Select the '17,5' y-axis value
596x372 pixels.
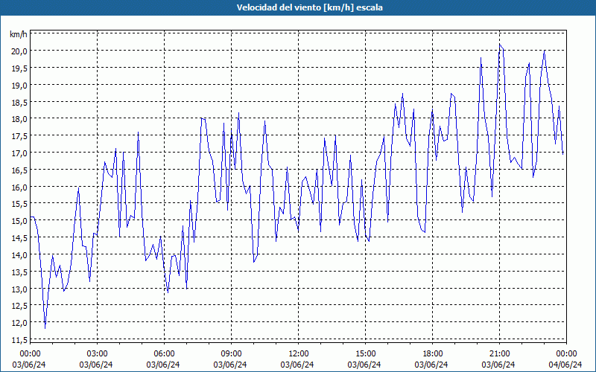[19, 136]
